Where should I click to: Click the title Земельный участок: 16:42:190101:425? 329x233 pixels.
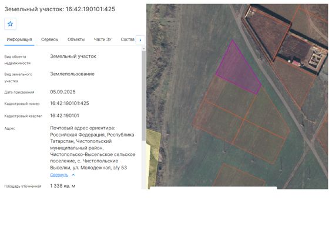pos(60,9)
